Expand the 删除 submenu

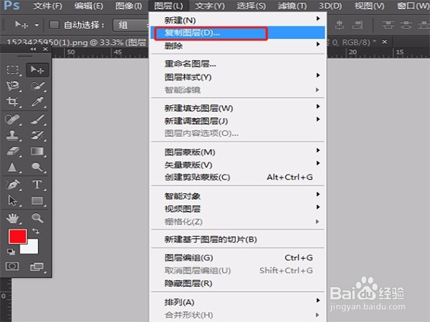pyautogui.click(x=237, y=46)
